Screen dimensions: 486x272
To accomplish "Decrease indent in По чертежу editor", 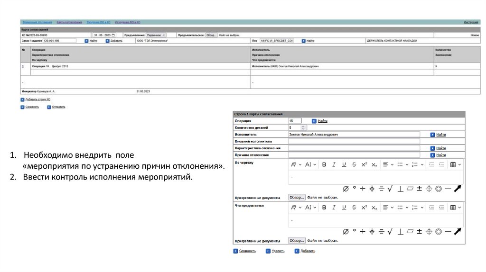I will click(x=431, y=164).
